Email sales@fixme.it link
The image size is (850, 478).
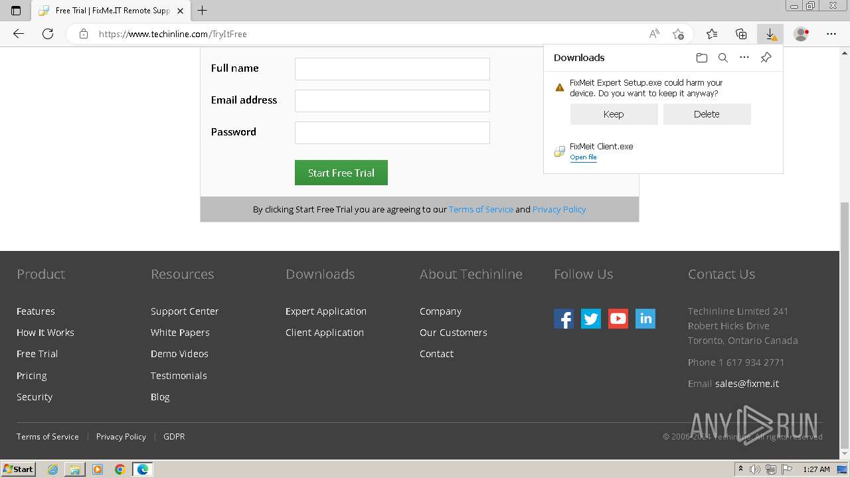pyautogui.click(x=747, y=384)
